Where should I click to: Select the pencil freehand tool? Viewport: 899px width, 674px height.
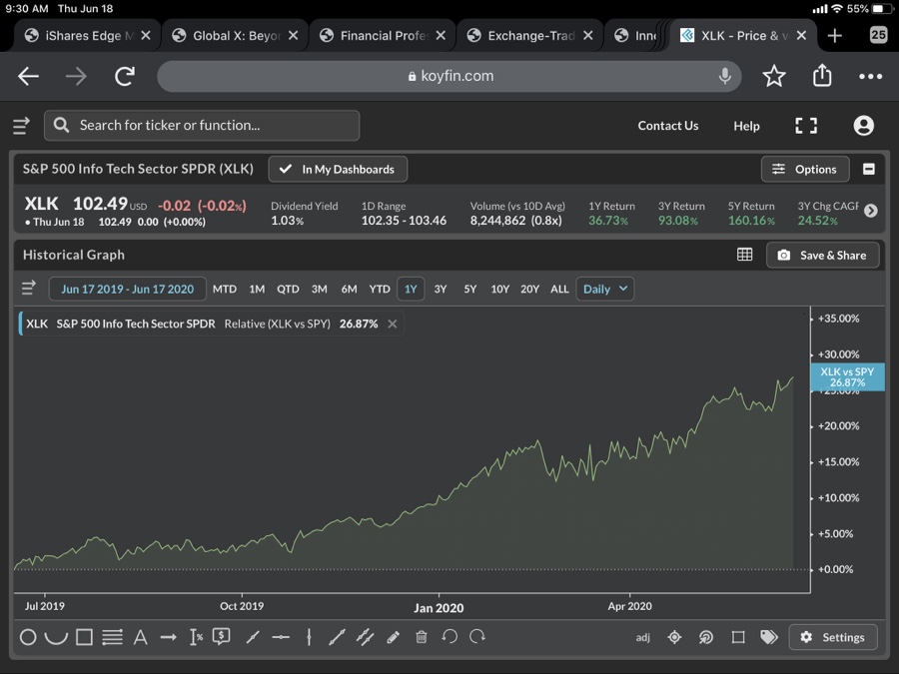coord(394,637)
